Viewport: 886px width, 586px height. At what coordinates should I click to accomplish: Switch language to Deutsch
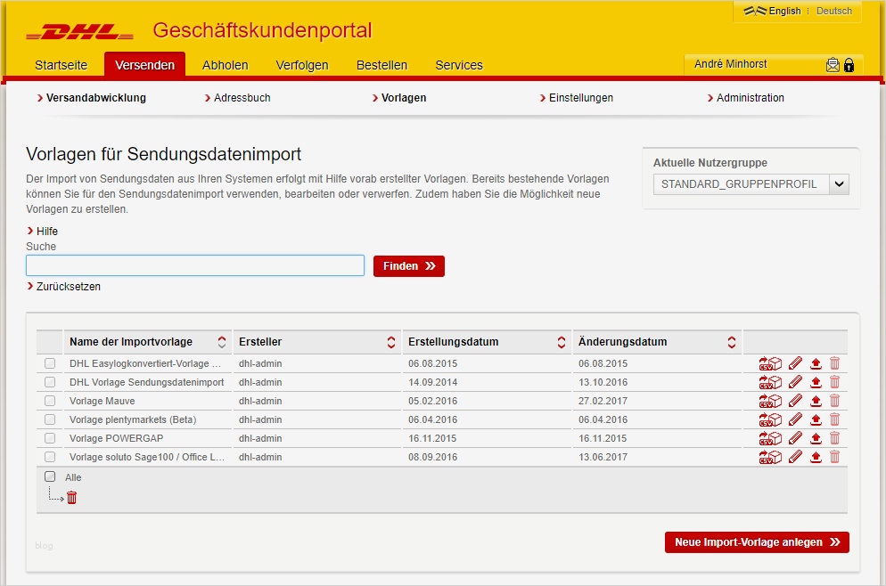point(834,11)
